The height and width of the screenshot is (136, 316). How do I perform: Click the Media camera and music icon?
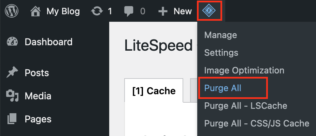(x=12, y=96)
